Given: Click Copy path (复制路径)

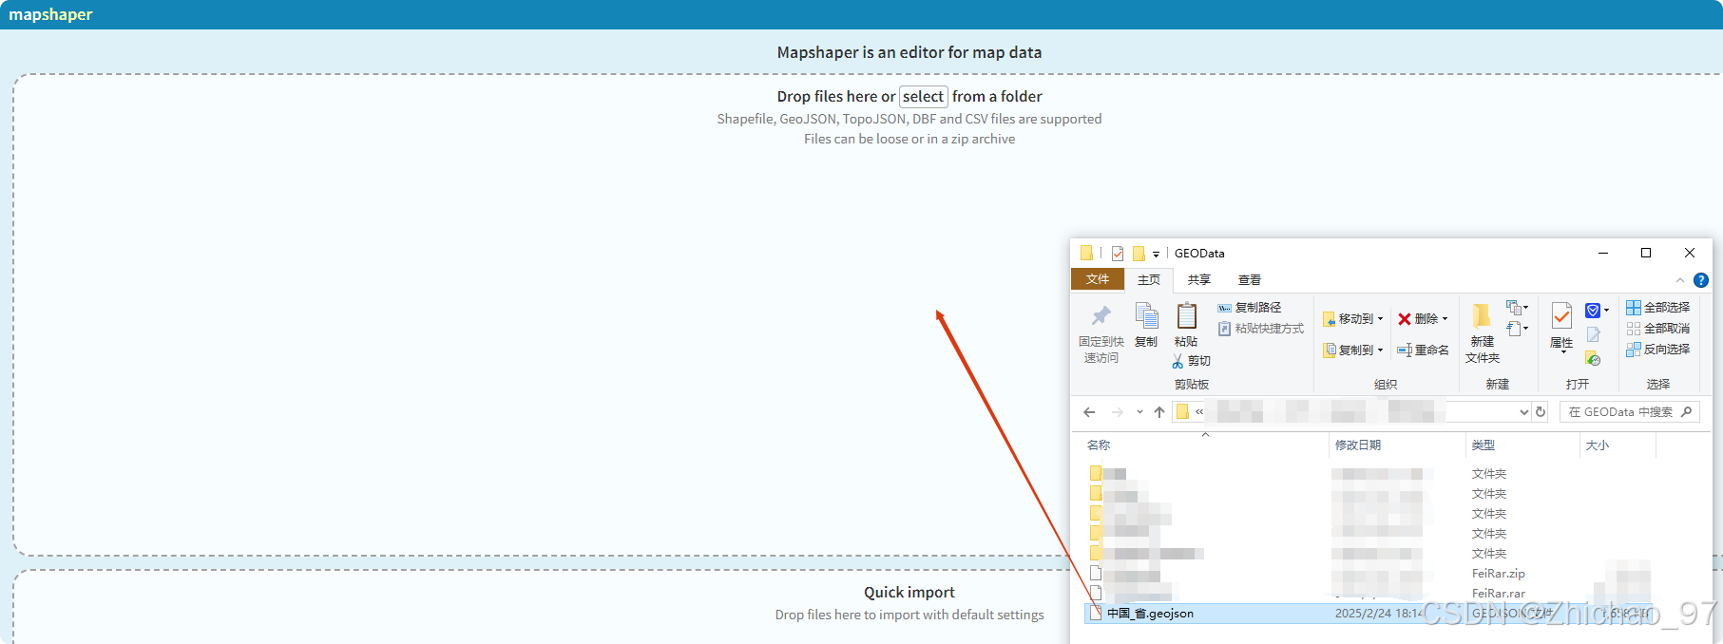Looking at the screenshot, I should 1249,308.
